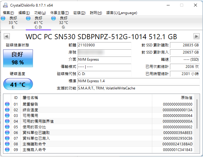Click status orb for attribute 03 可用備用
This screenshot has height=157, width=203.
point(7,115)
